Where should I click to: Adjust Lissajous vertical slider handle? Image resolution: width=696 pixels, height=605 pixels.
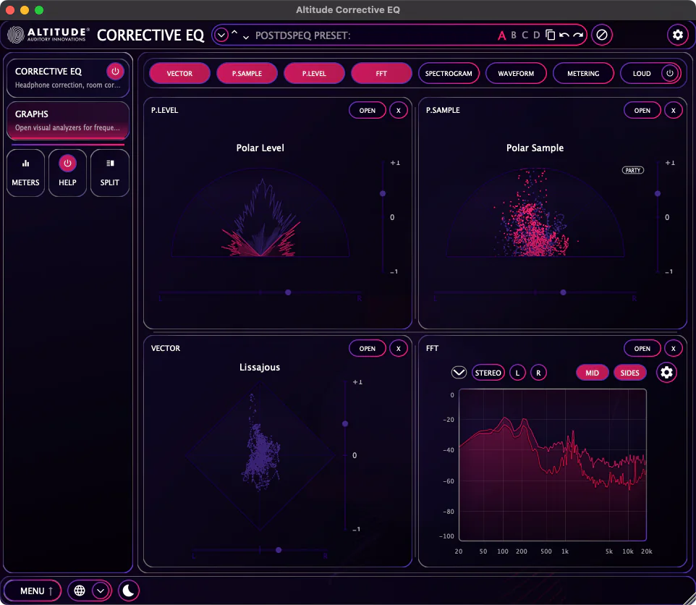pos(345,424)
